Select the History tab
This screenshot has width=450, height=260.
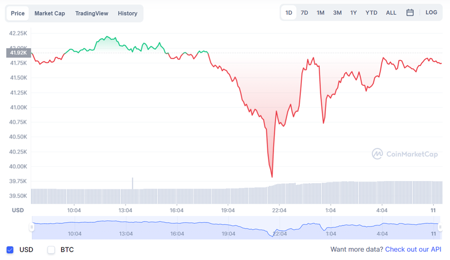click(x=128, y=14)
